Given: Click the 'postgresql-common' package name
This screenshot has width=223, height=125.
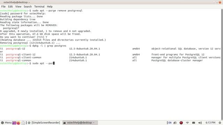Looking at the screenshot, I should 18,60.
